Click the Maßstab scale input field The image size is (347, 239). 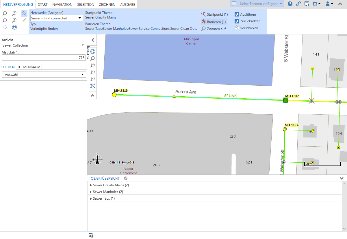44,58
